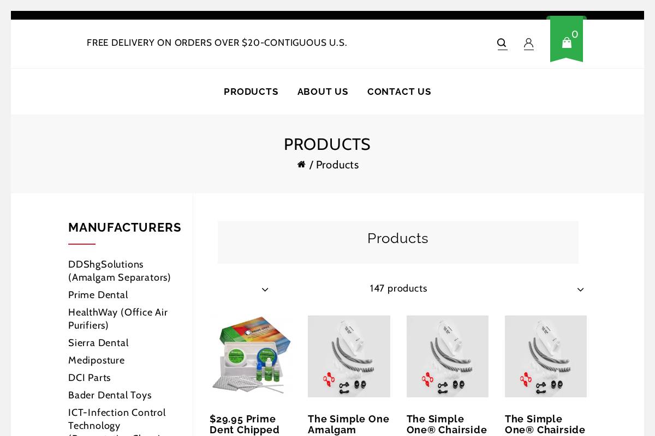The width and height of the screenshot is (655, 436).
Task: Expand the left filter chevron dropdown
Action: tap(265, 289)
